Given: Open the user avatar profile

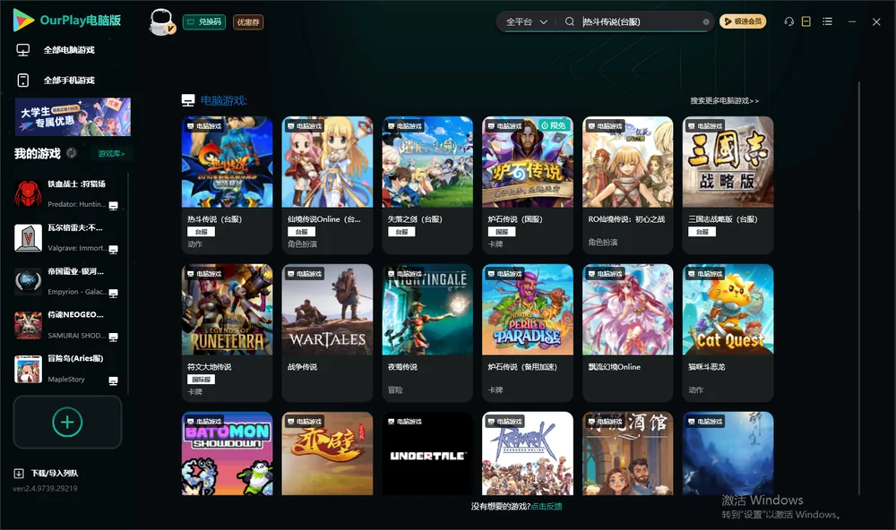Looking at the screenshot, I should 161,22.
